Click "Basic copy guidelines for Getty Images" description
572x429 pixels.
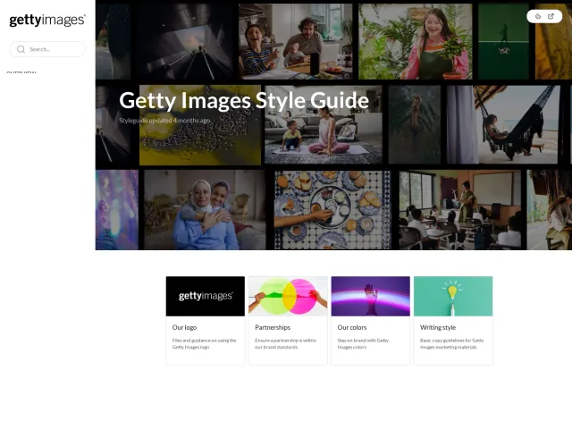tap(451, 343)
